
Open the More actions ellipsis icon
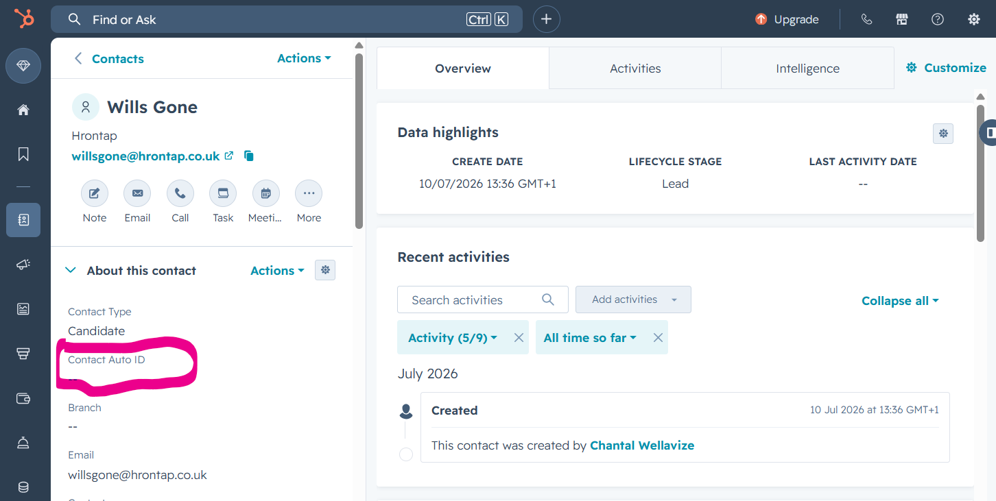[309, 193]
